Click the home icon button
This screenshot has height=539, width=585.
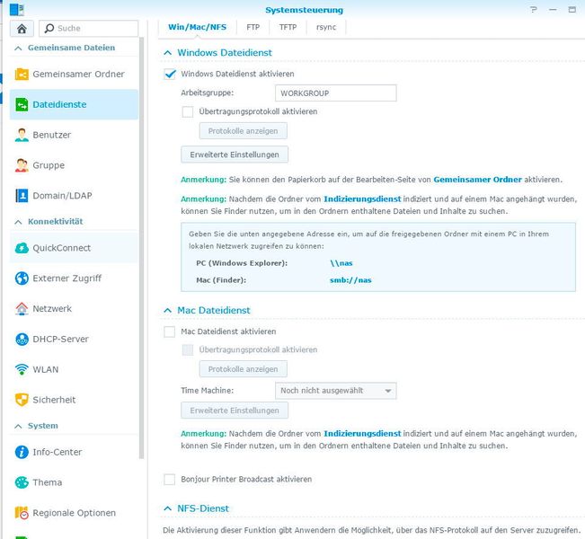22,29
